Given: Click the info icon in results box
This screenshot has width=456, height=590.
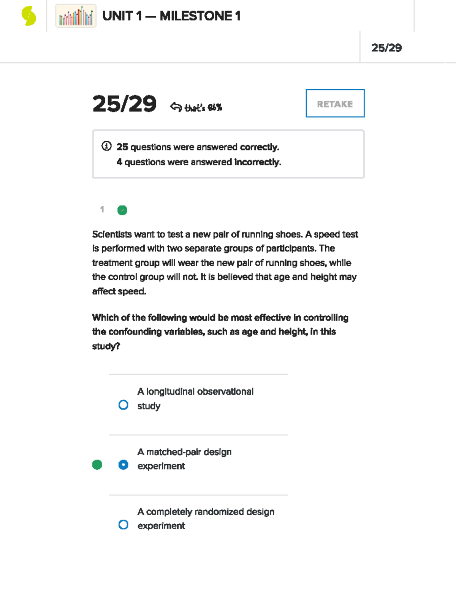Looking at the screenshot, I should coord(106,146).
